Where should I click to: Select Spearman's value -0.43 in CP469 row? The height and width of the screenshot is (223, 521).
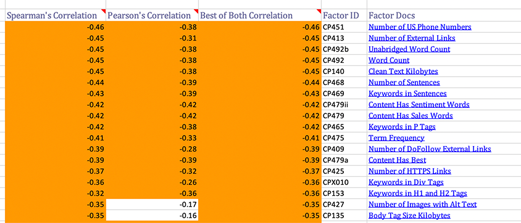(x=56, y=94)
